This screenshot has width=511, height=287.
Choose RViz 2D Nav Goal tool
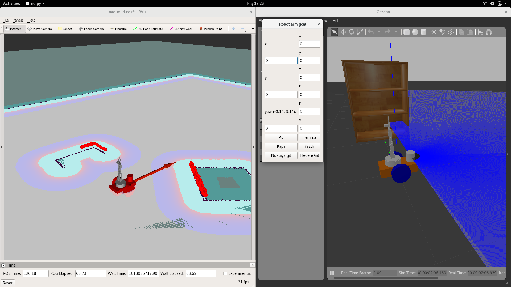point(181,29)
